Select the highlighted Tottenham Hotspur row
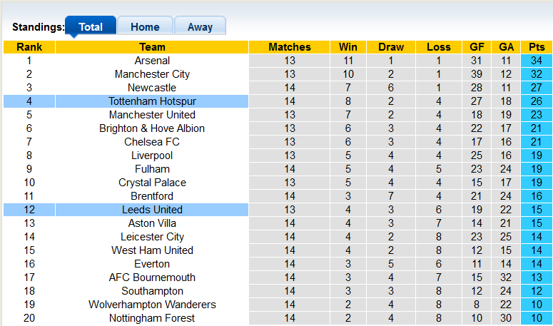553x326 pixels. click(152, 101)
